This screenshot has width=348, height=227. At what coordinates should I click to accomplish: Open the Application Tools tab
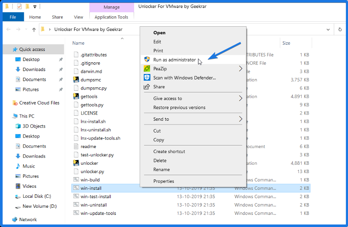click(112, 17)
